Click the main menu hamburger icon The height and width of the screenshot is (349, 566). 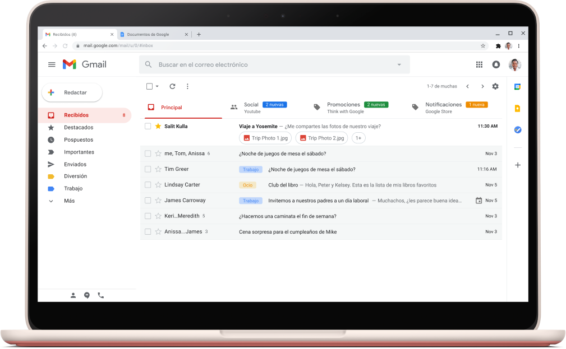point(52,64)
